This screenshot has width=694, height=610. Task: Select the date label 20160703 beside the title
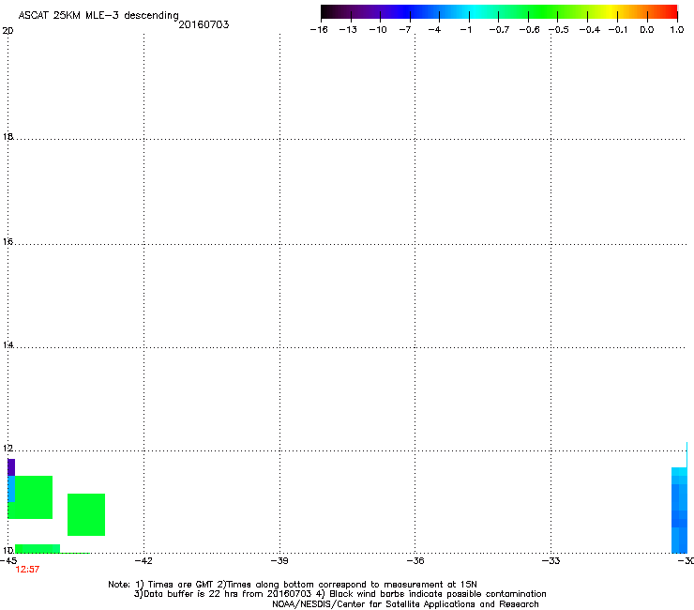click(x=204, y=24)
